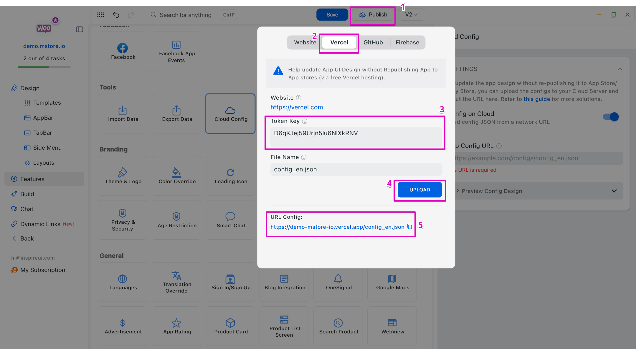Toggle the Config on Cloud switch off

611,117
